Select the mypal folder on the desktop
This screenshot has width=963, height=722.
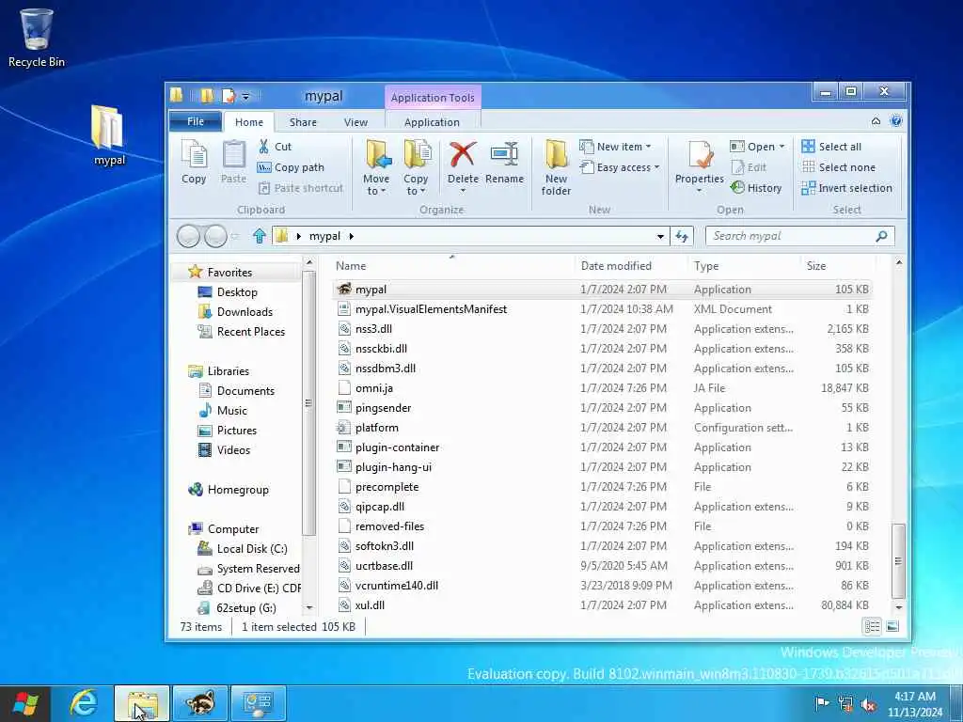point(109,135)
